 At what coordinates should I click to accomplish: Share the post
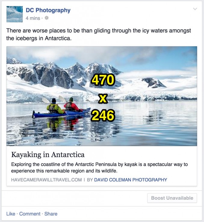51,214
